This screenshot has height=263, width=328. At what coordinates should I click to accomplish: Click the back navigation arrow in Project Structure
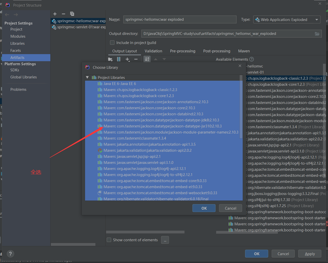7,15
